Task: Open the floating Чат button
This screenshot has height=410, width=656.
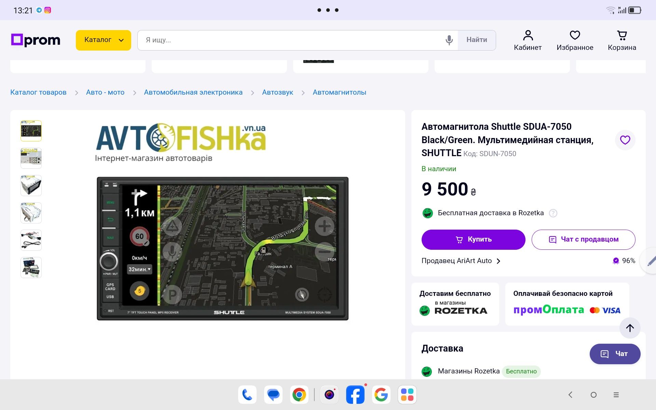Action: pos(615,354)
